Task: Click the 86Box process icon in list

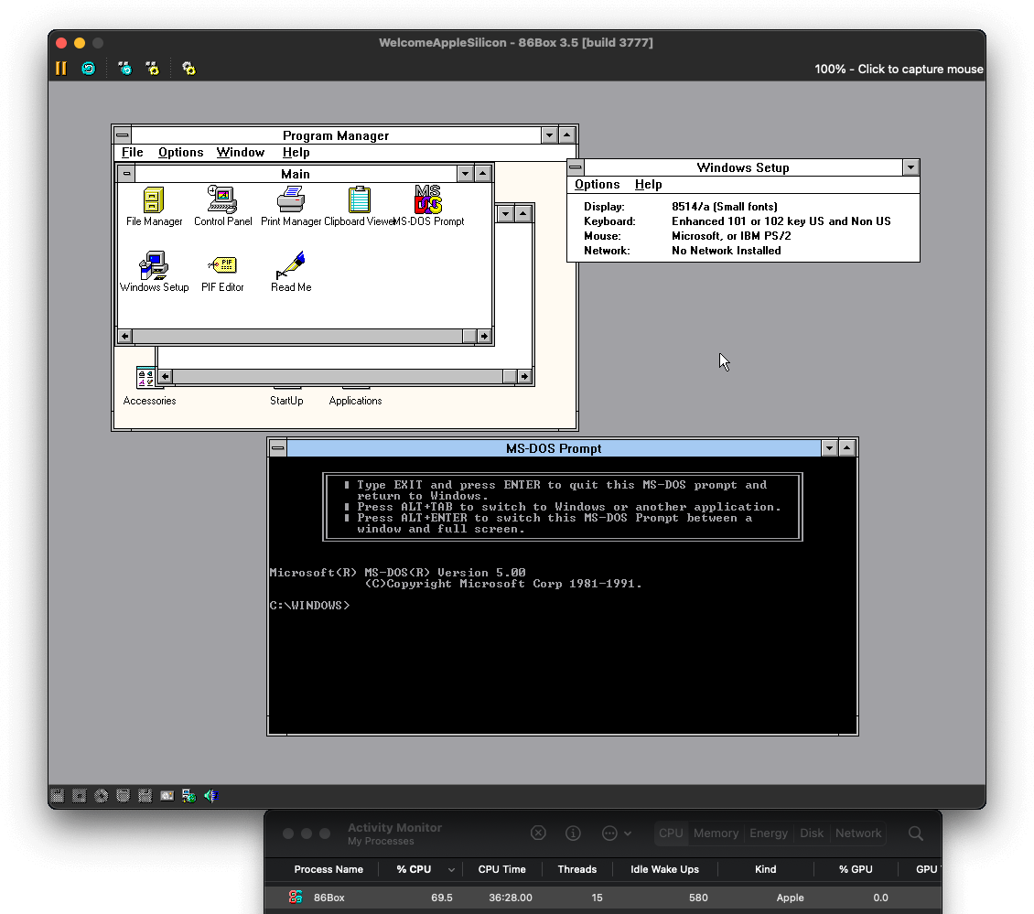Action: coord(296,897)
